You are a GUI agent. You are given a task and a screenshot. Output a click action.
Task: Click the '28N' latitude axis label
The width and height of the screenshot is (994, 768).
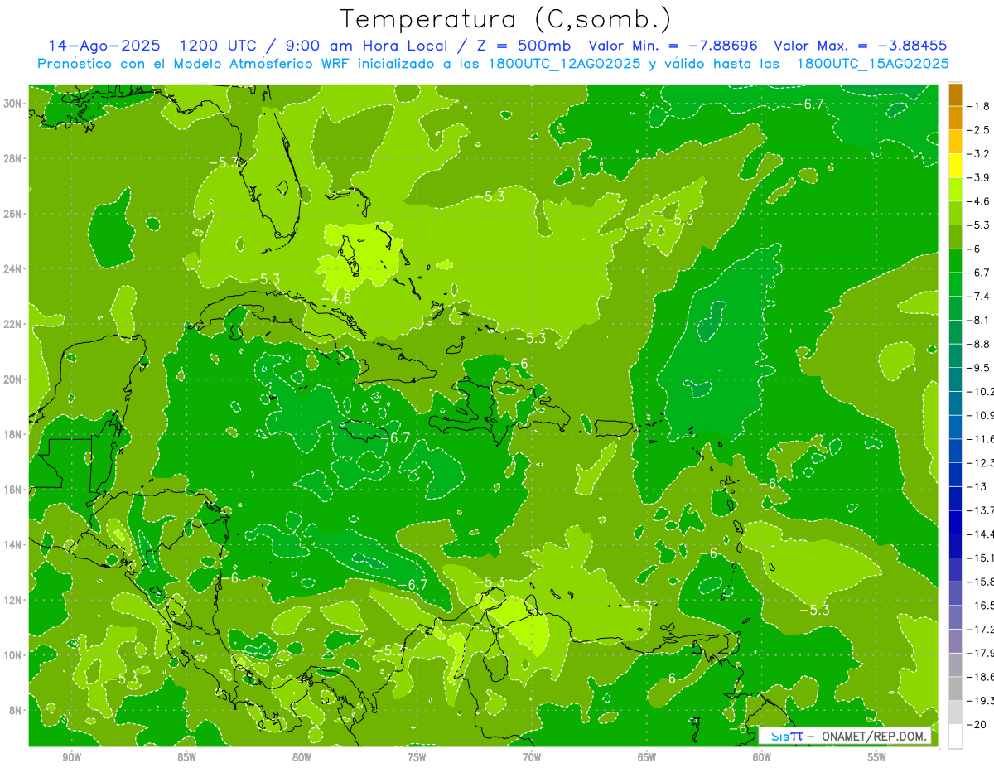click(x=14, y=158)
